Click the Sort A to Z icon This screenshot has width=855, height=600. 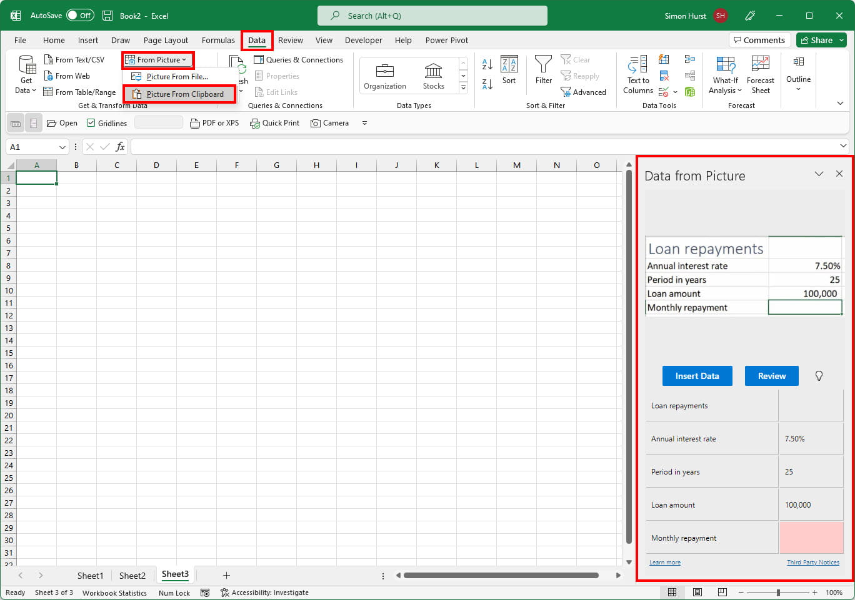coord(487,64)
